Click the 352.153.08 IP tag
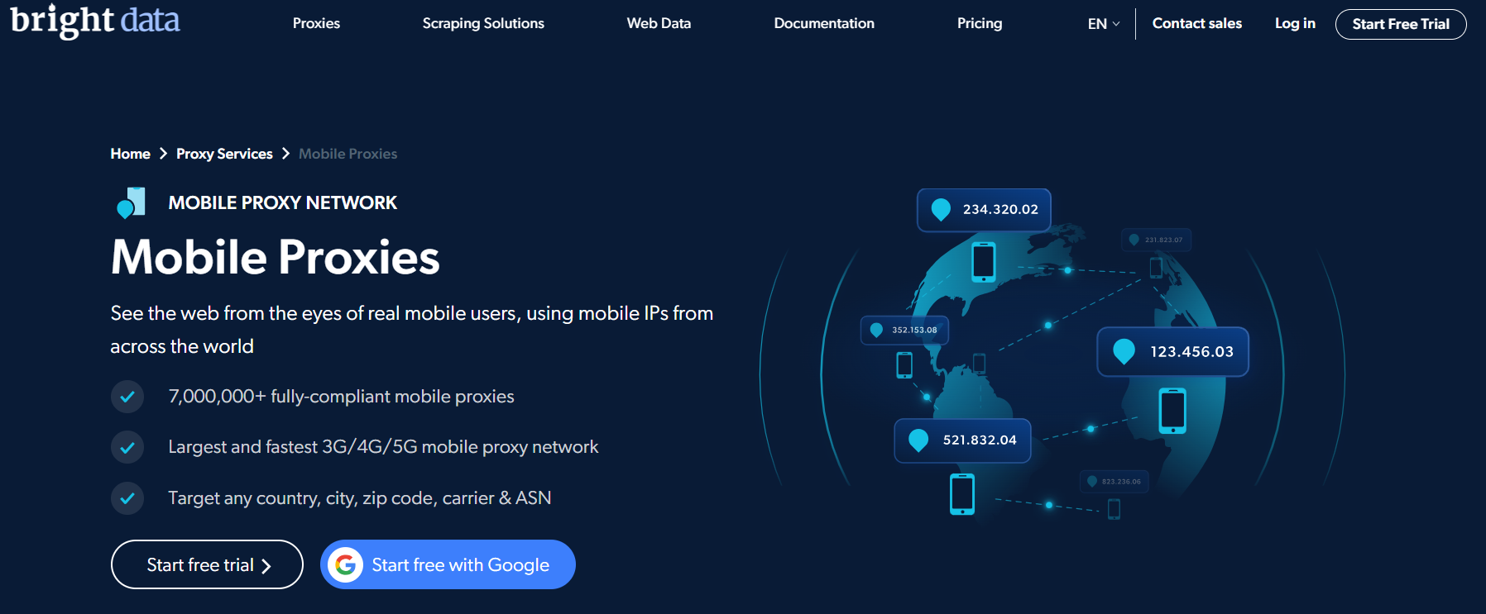 (904, 330)
